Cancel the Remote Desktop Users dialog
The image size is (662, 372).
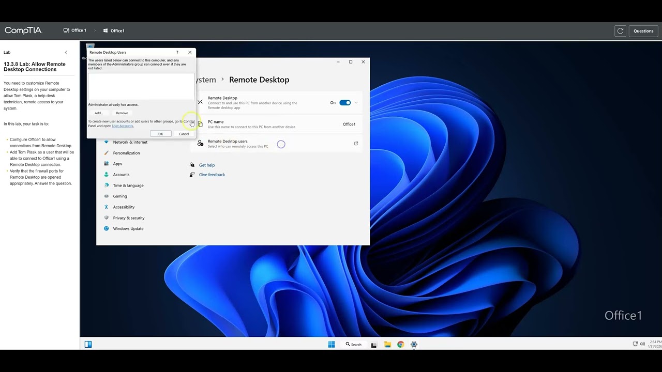click(x=184, y=134)
